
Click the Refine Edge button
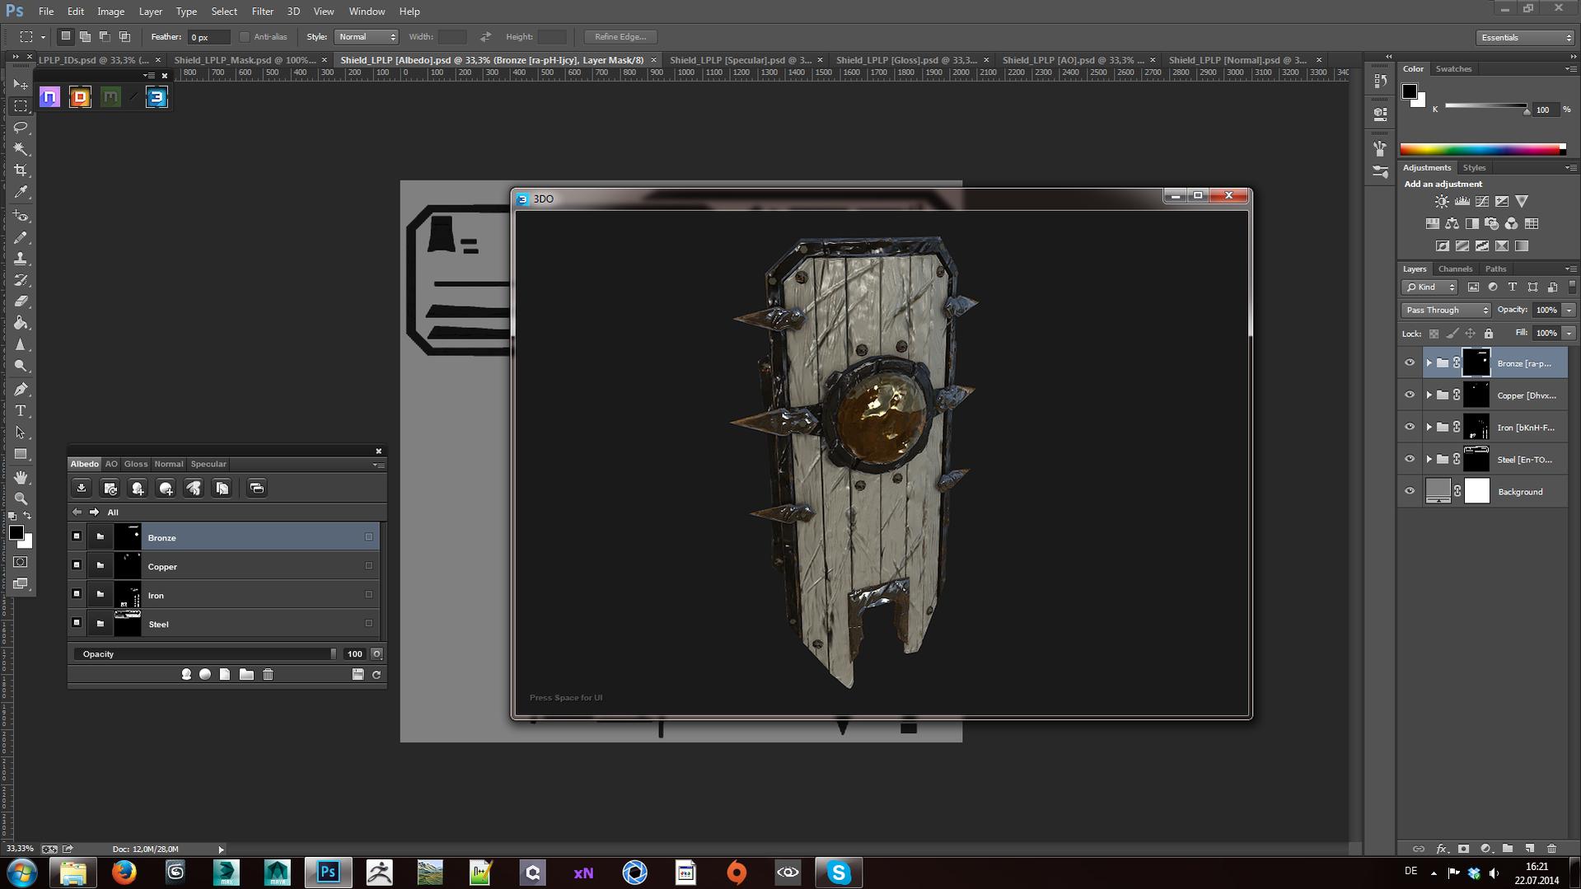tap(620, 37)
